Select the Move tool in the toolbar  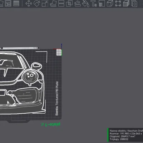(29, 3)
